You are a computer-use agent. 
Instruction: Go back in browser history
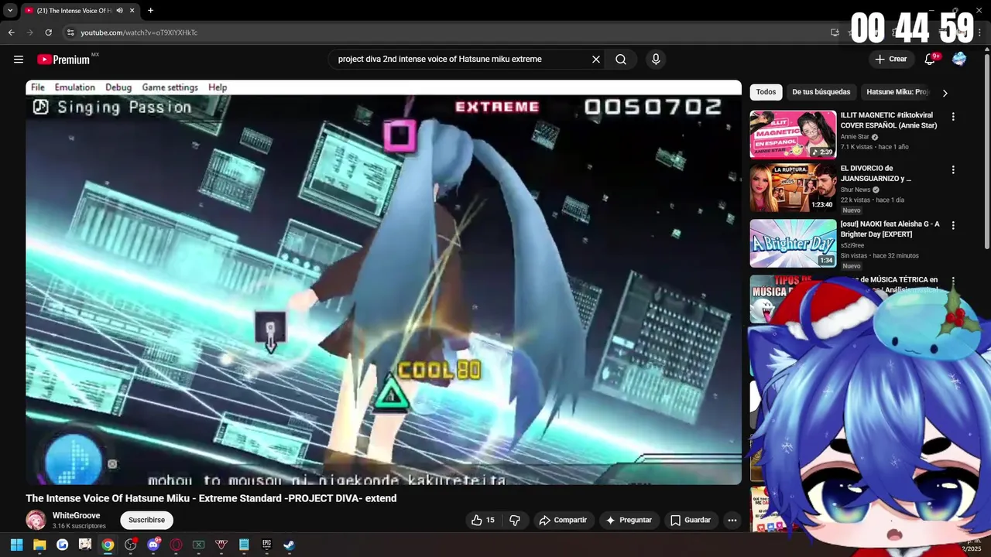pyautogui.click(x=11, y=32)
